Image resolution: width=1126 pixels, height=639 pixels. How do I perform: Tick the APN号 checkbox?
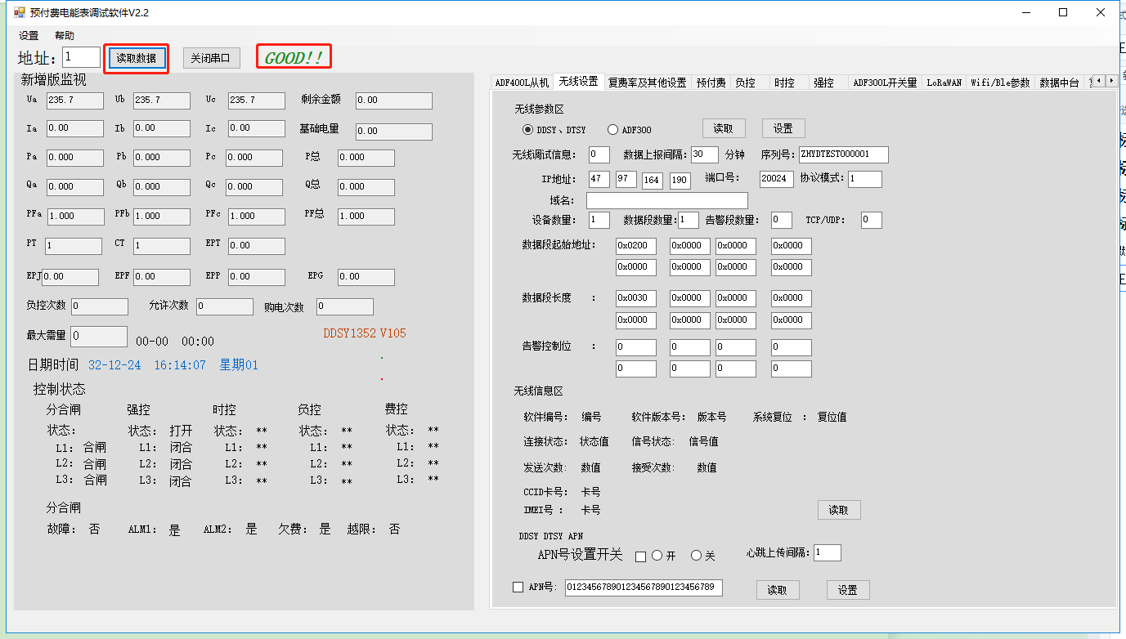(x=518, y=587)
